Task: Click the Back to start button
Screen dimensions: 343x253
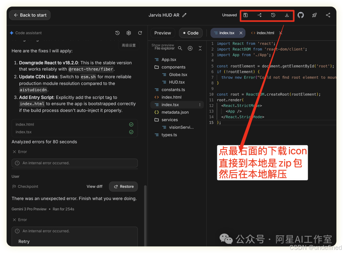Action: (30, 15)
